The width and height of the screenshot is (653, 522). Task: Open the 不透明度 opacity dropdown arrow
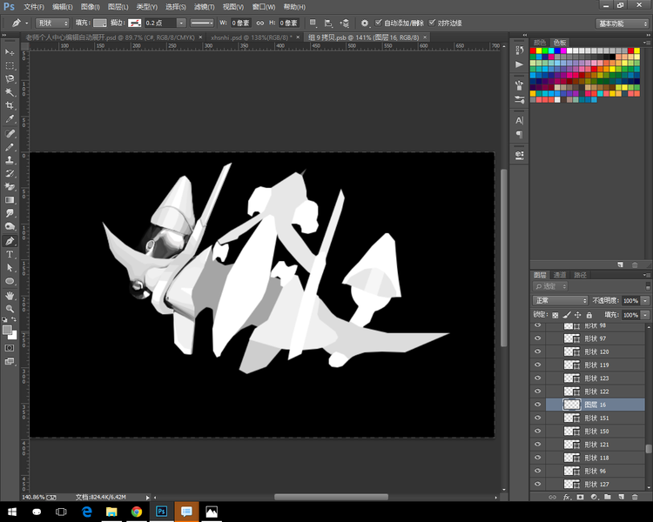pyautogui.click(x=645, y=300)
